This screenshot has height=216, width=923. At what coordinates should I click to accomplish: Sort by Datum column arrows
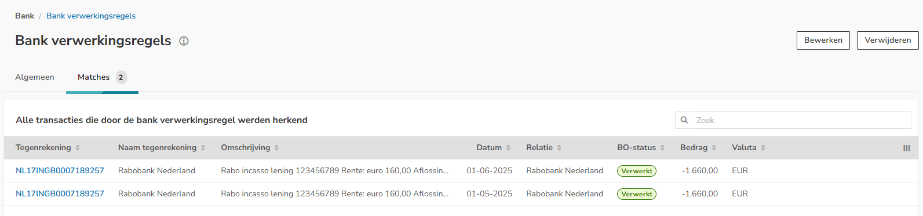(508, 148)
